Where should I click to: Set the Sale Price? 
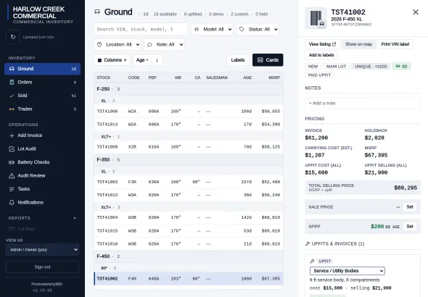pyautogui.click(x=410, y=206)
